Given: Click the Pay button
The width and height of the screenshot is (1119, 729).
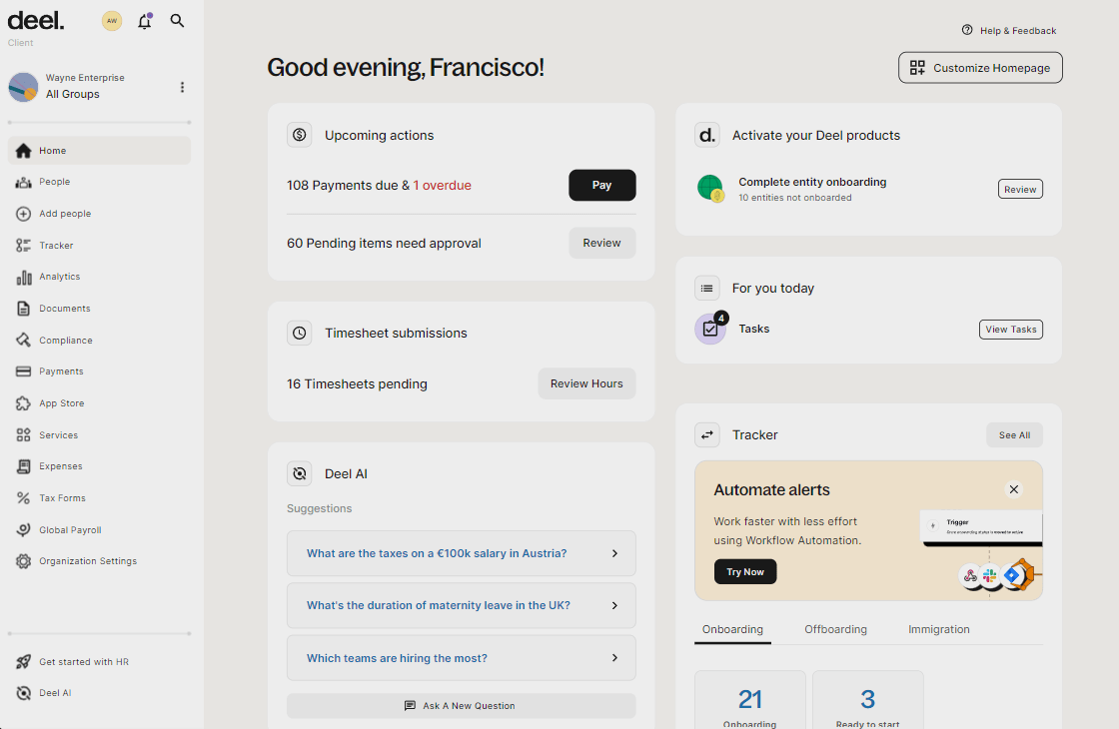Looking at the screenshot, I should pyautogui.click(x=602, y=186).
